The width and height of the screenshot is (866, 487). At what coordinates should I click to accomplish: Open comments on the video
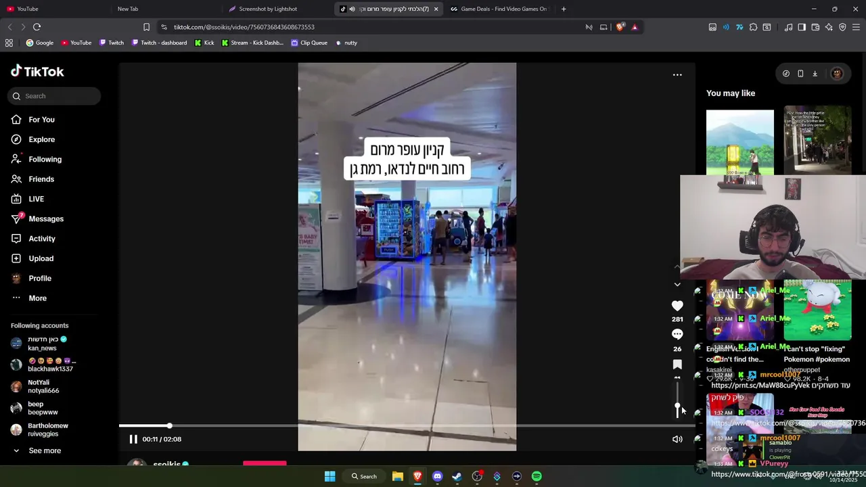[x=677, y=334]
